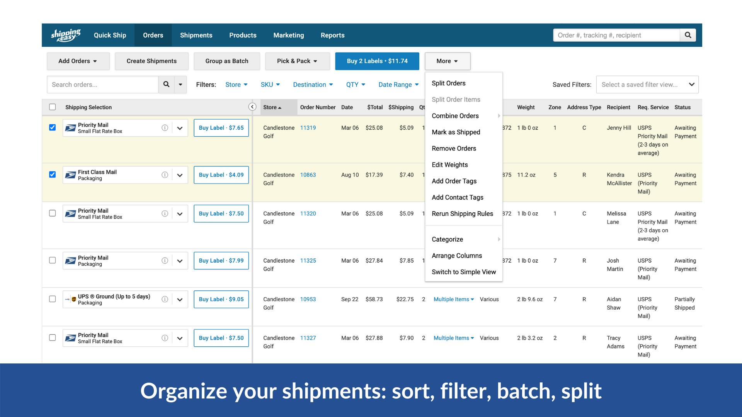Click inside the Search orders field
742x417 pixels.
pos(102,84)
